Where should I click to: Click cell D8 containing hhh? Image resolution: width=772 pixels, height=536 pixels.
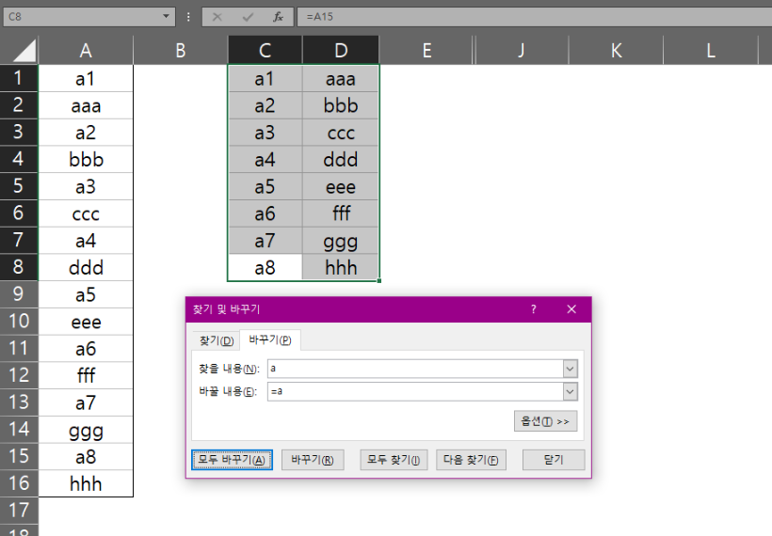pos(341,267)
